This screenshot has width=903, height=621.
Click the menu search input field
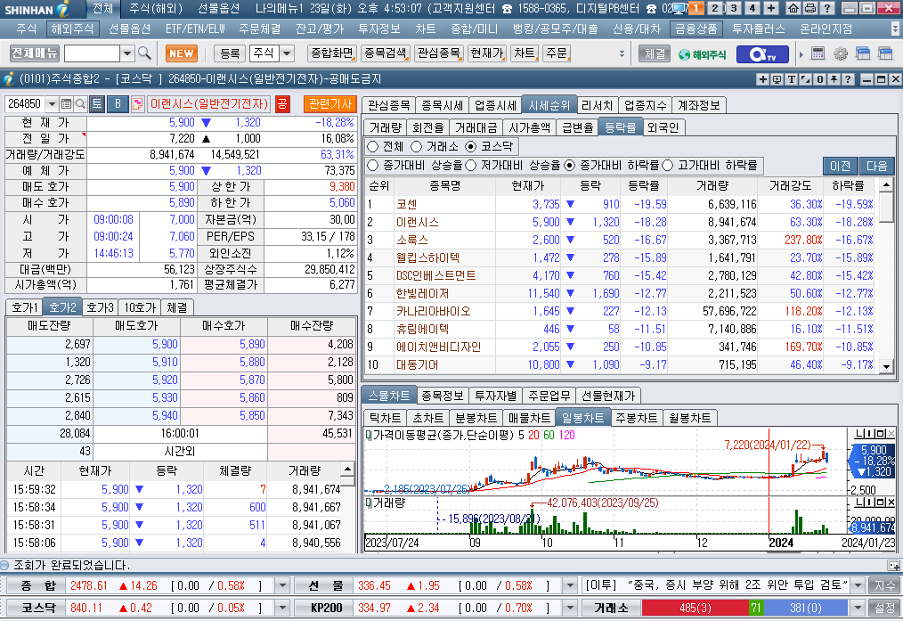pyautogui.click(x=92, y=53)
